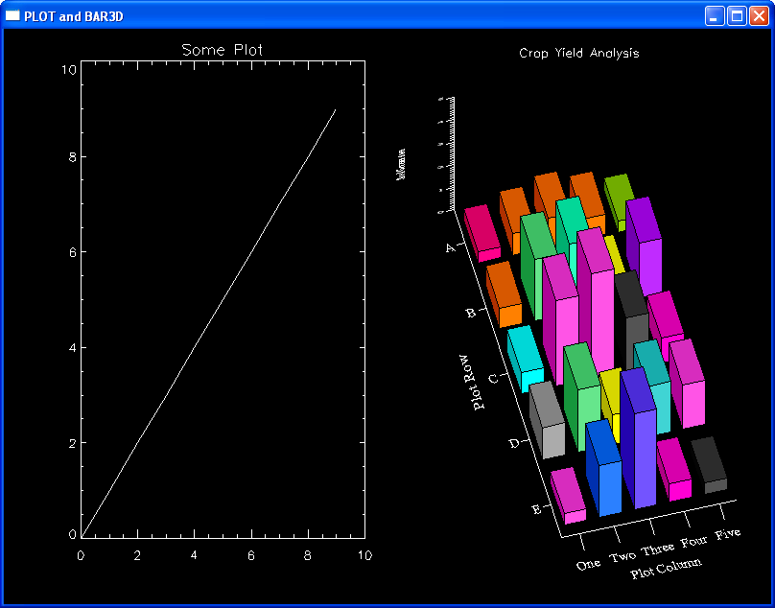
Task: Click the blue bar above column Two
Action: (x=603, y=470)
